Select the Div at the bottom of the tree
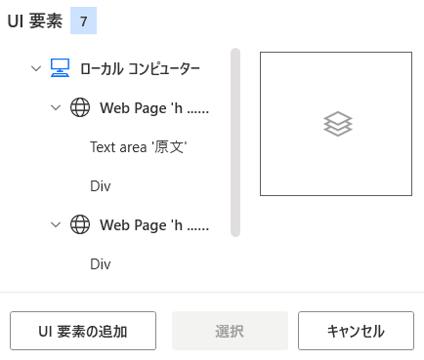The height and width of the screenshot is (360, 424). tap(101, 264)
